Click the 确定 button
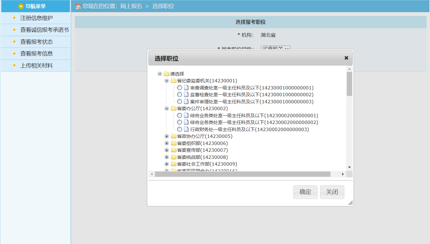The image size is (430, 244). coord(305,192)
